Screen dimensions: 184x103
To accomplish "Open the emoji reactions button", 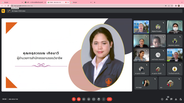I will [x=89, y=99].
